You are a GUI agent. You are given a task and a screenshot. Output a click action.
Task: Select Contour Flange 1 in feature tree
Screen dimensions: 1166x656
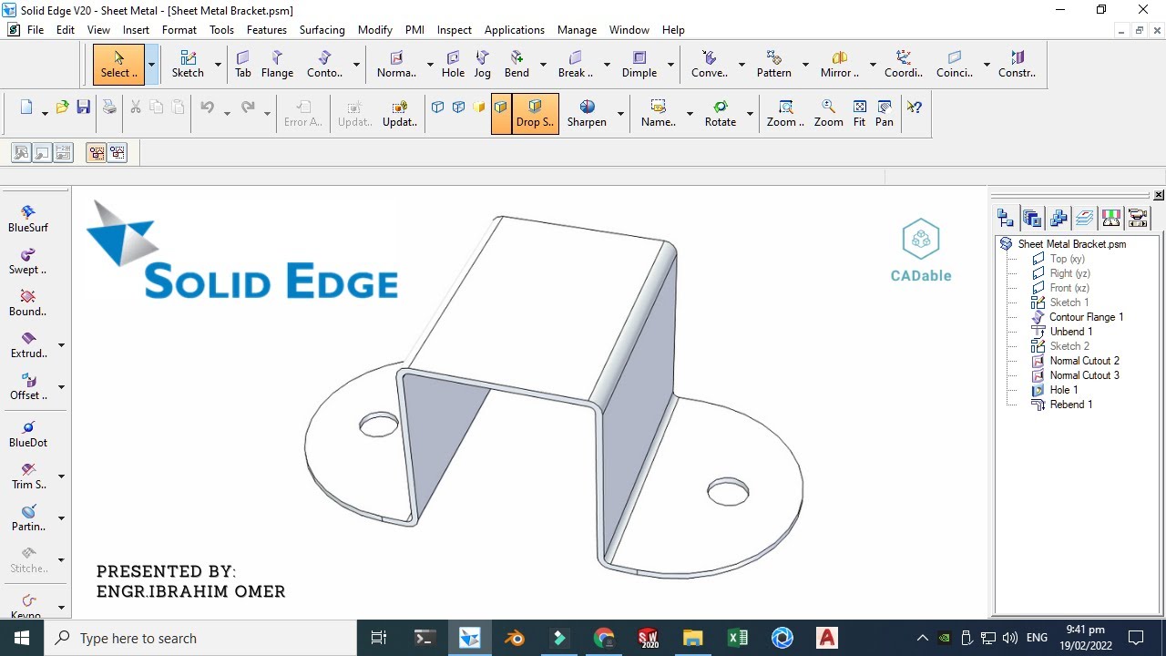[x=1086, y=317]
